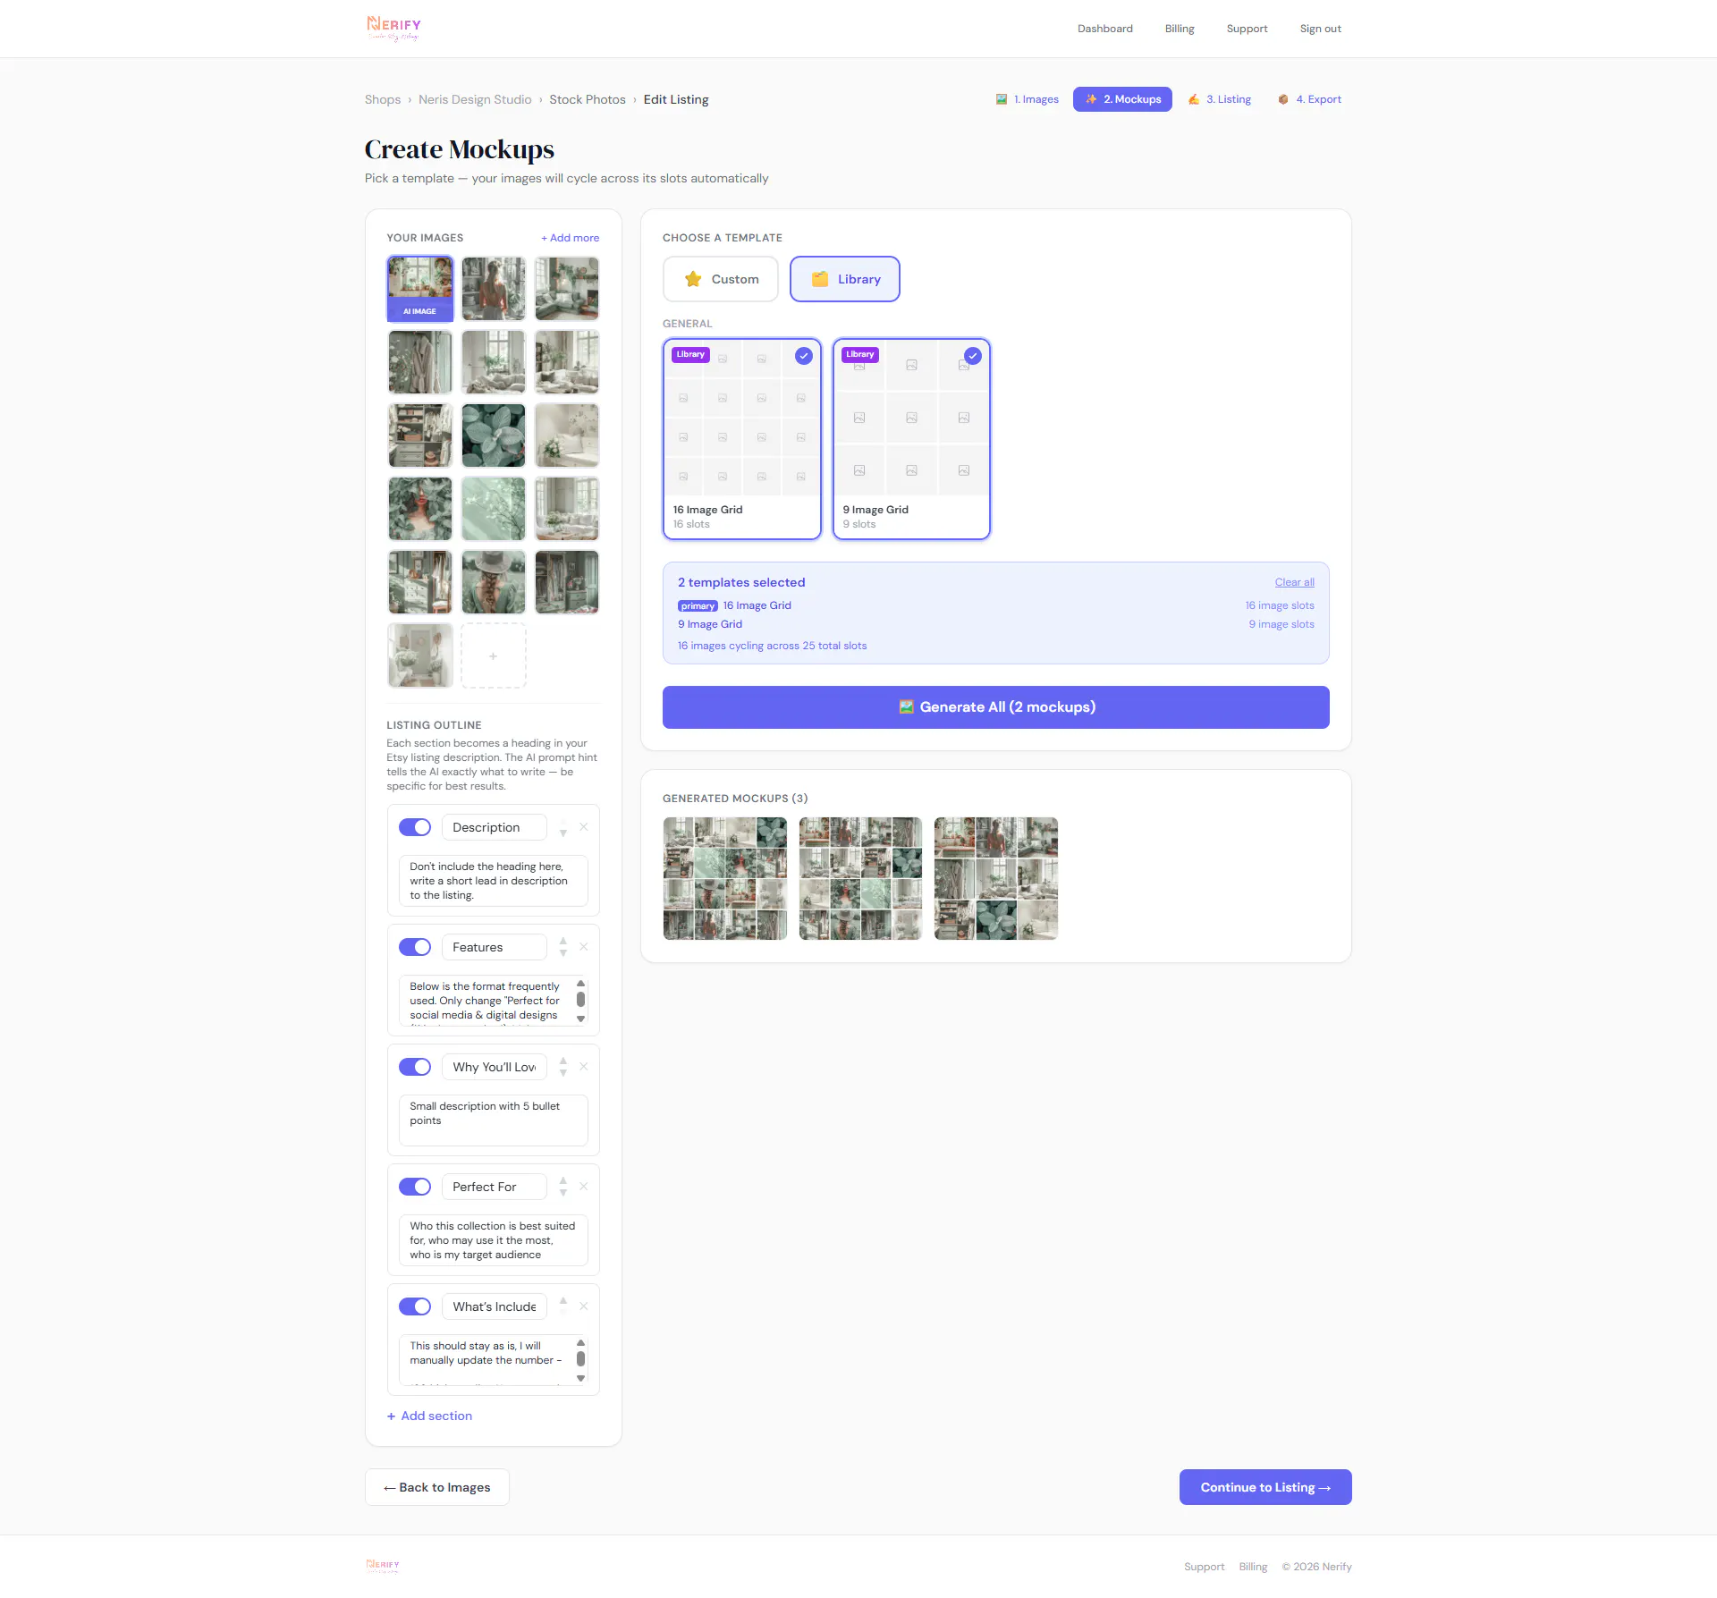Go to step 4. Export
This screenshot has height=1598, width=1717.
coord(1309,99)
